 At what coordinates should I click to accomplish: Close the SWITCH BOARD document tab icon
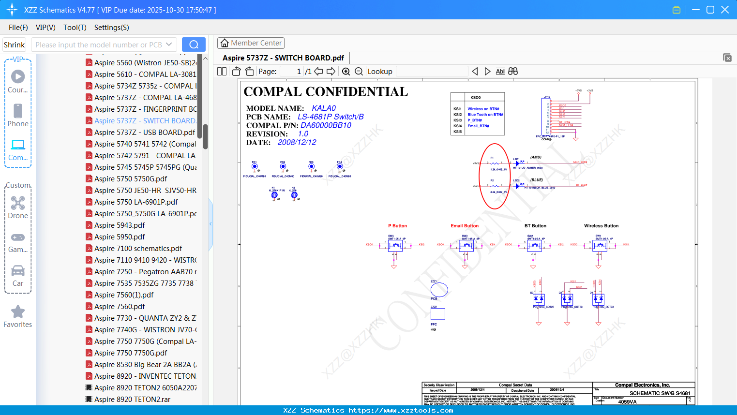(x=727, y=58)
